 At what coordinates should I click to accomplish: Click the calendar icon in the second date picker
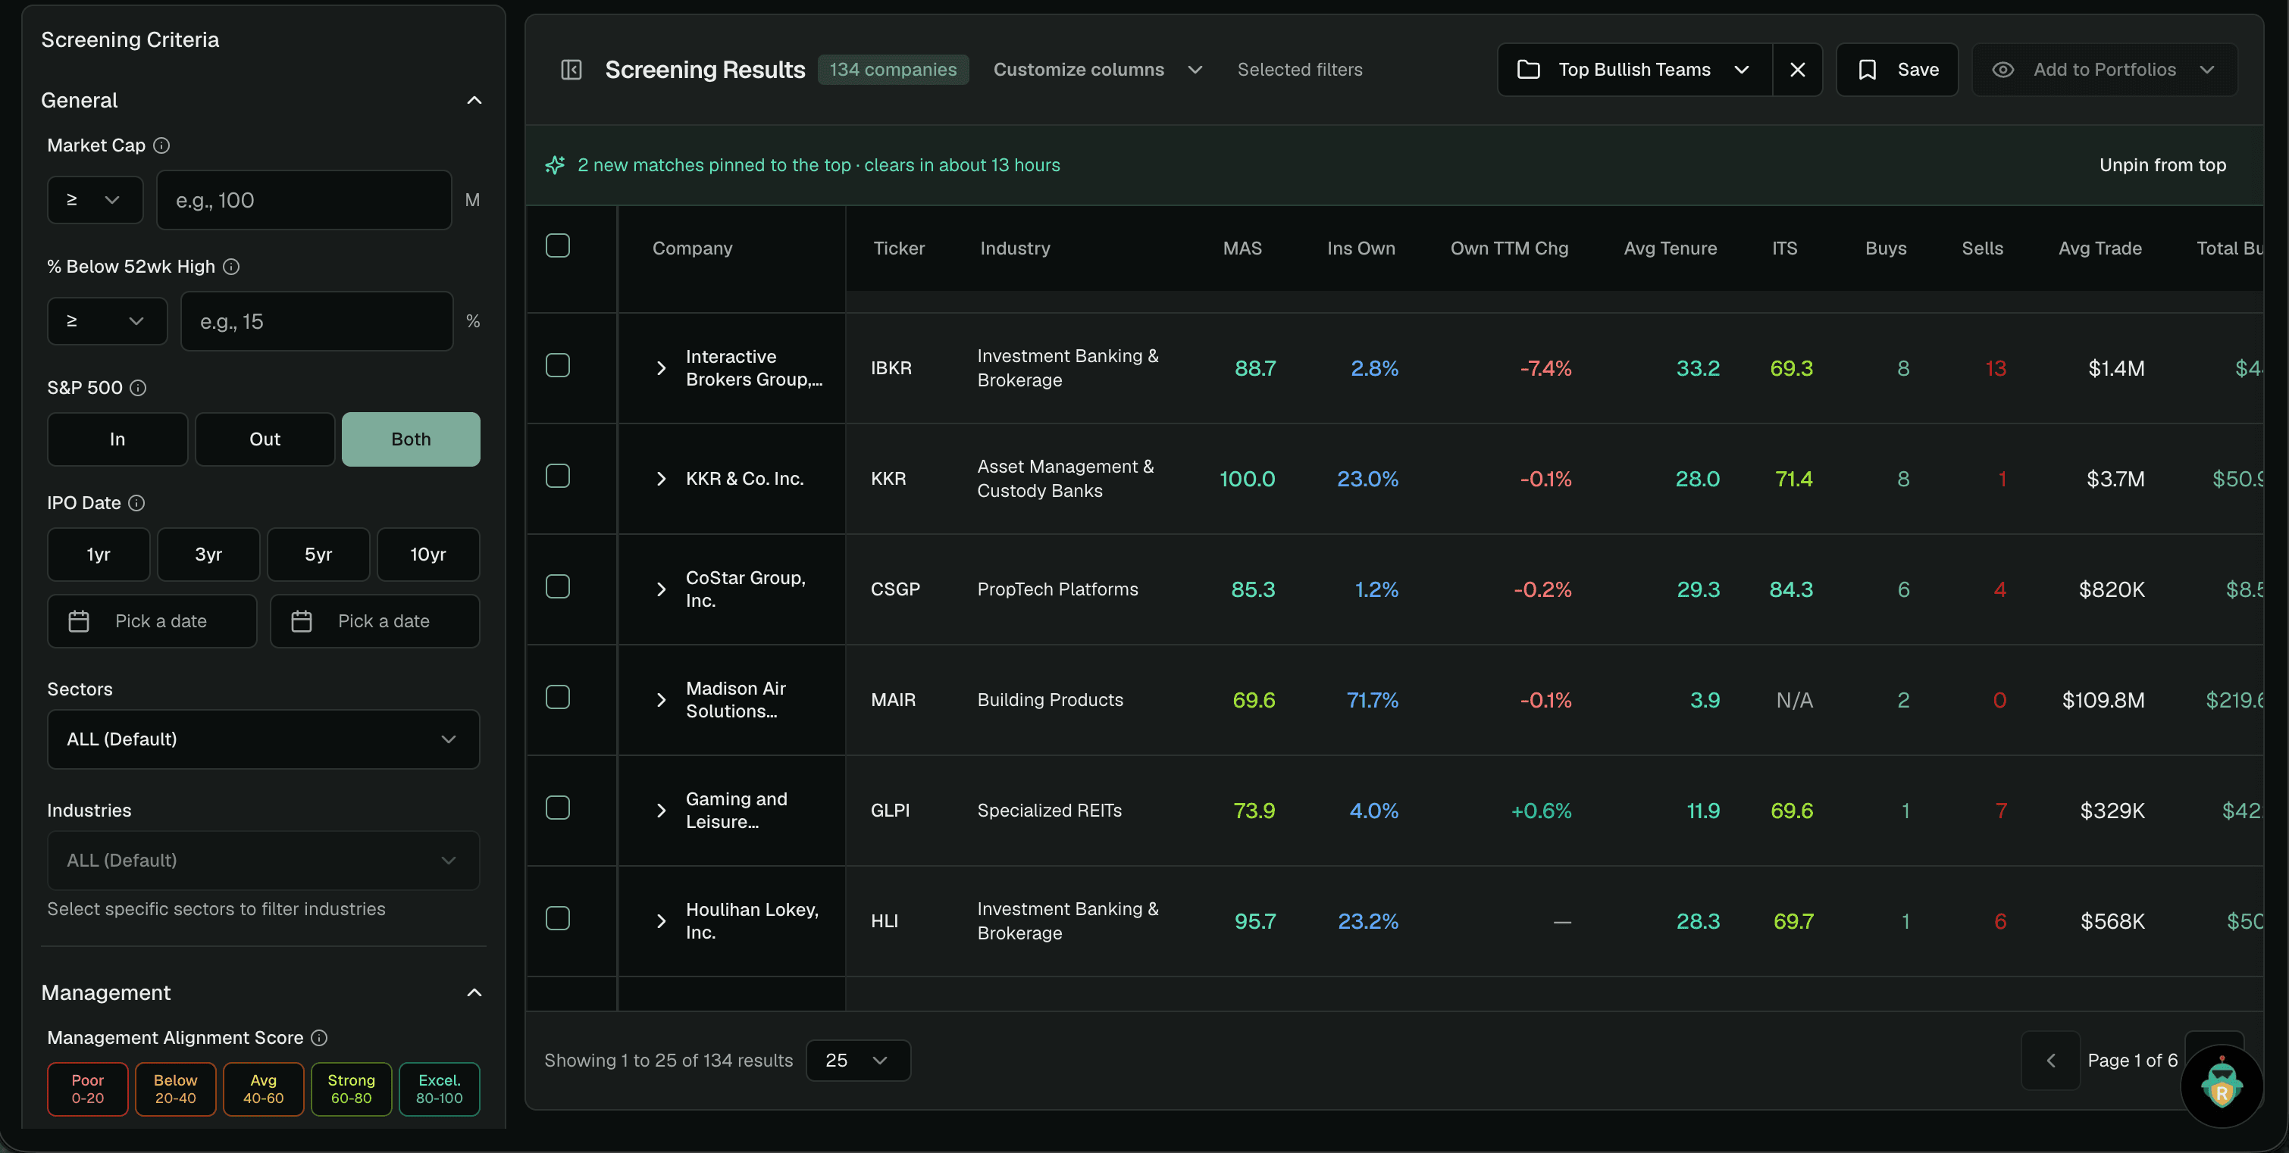point(302,621)
